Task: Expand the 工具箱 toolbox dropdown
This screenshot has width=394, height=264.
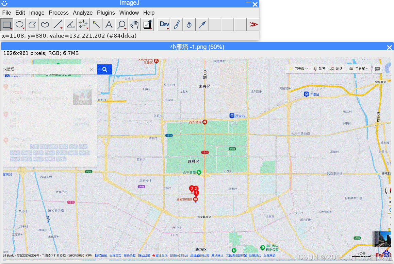Action: [359, 69]
